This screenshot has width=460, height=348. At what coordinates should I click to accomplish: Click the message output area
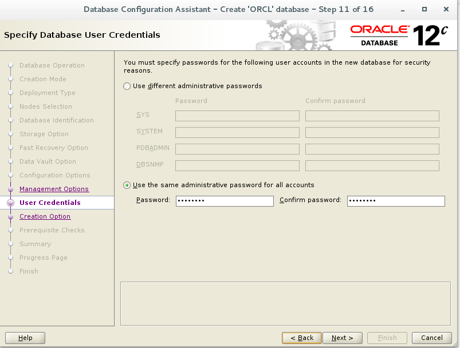pyautogui.click(x=285, y=304)
